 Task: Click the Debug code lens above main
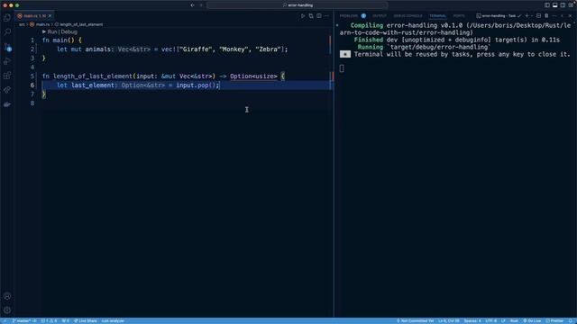click(x=69, y=32)
